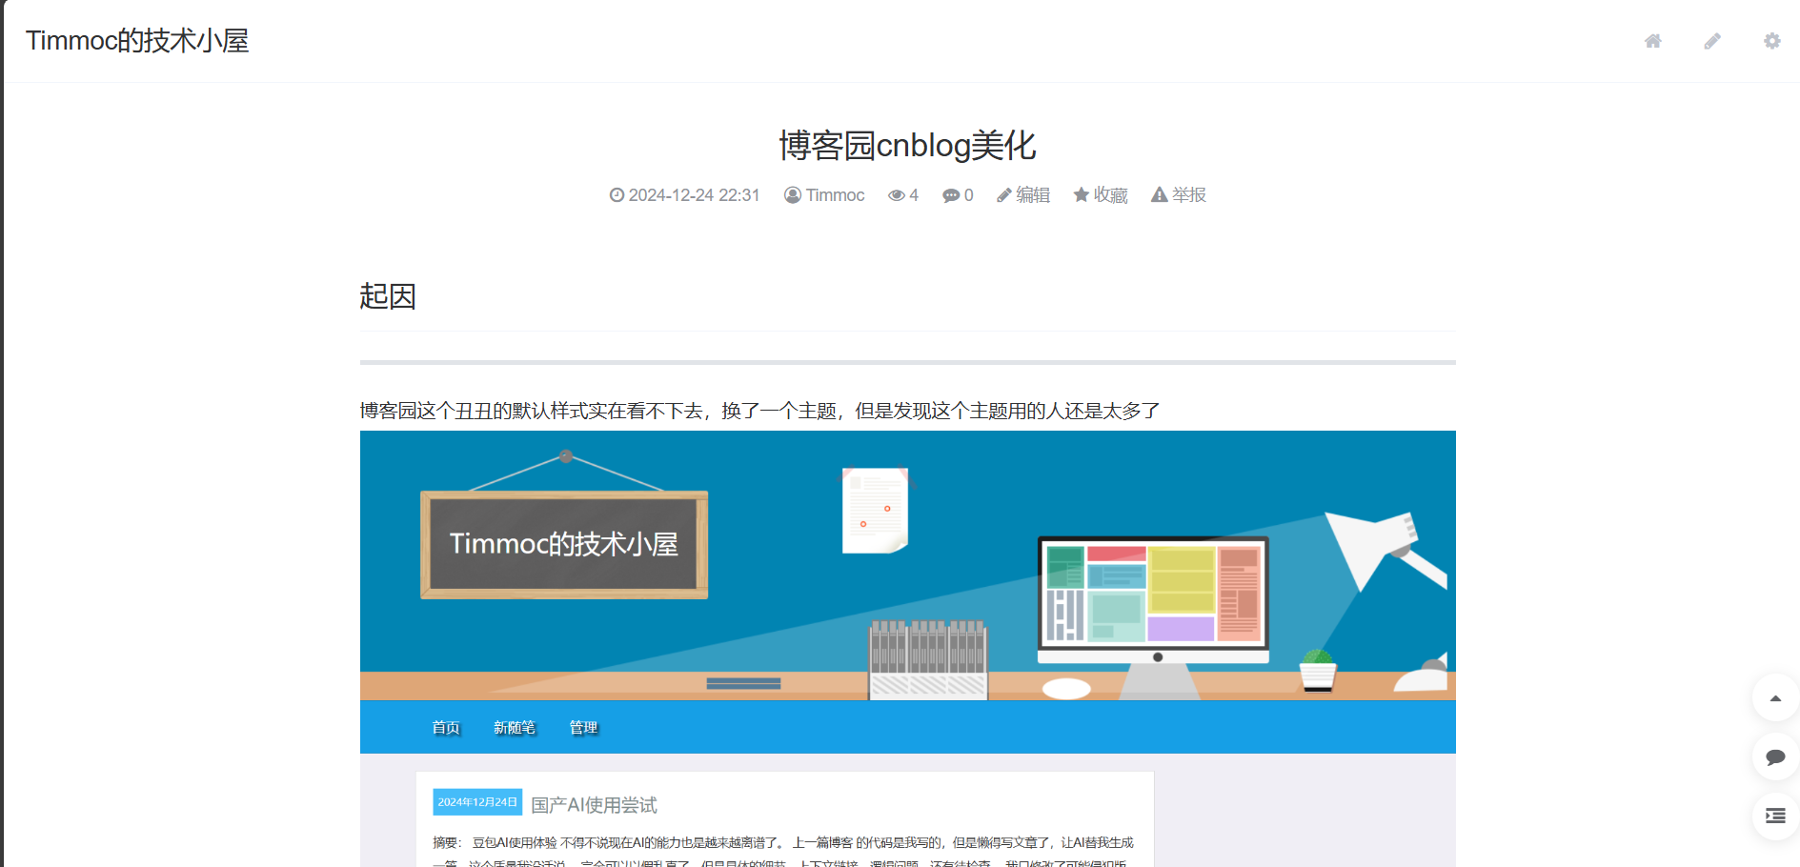Open the embedded blog screenshot image
1800x867 pixels.
pyautogui.click(x=908, y=649)
